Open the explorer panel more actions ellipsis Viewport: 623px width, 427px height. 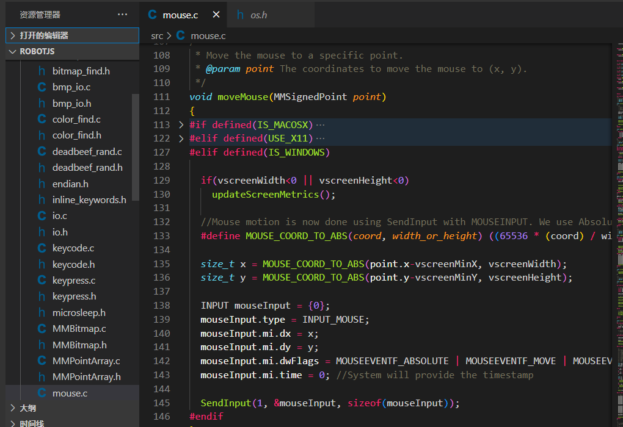(x=122, y=15)
